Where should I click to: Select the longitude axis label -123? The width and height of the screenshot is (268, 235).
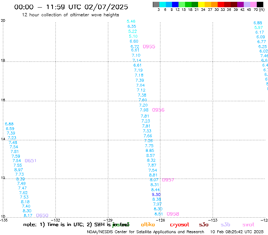click(213, 220)
